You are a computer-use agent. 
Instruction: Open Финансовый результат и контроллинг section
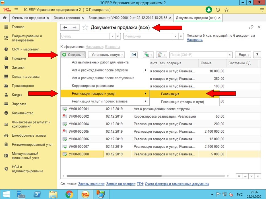31,124
